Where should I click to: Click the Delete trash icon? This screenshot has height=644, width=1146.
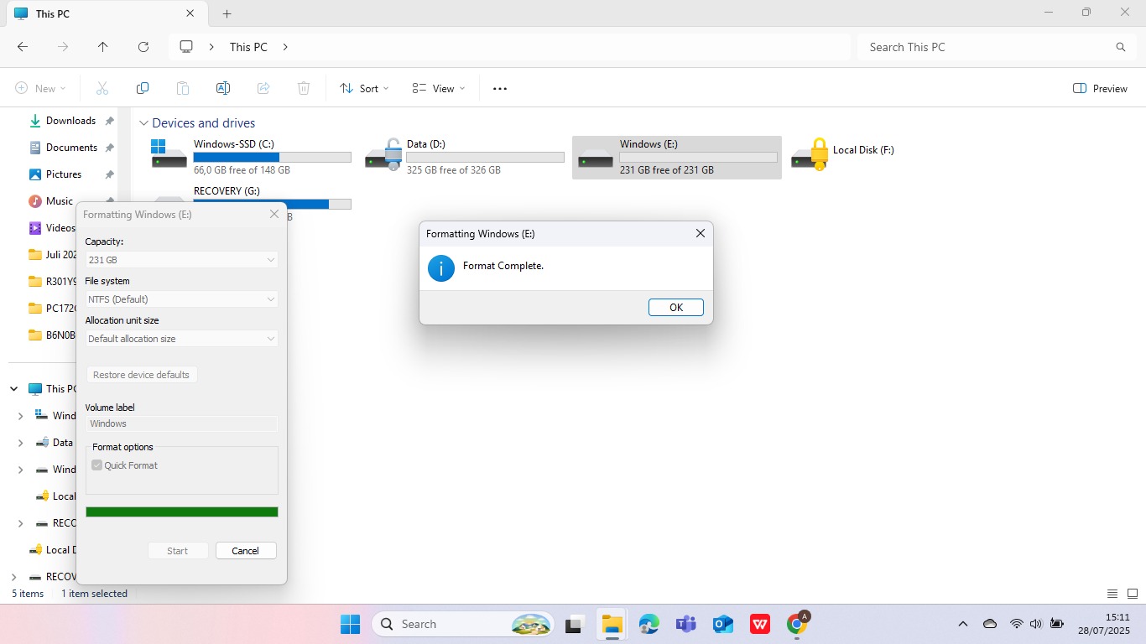point(304,88)
